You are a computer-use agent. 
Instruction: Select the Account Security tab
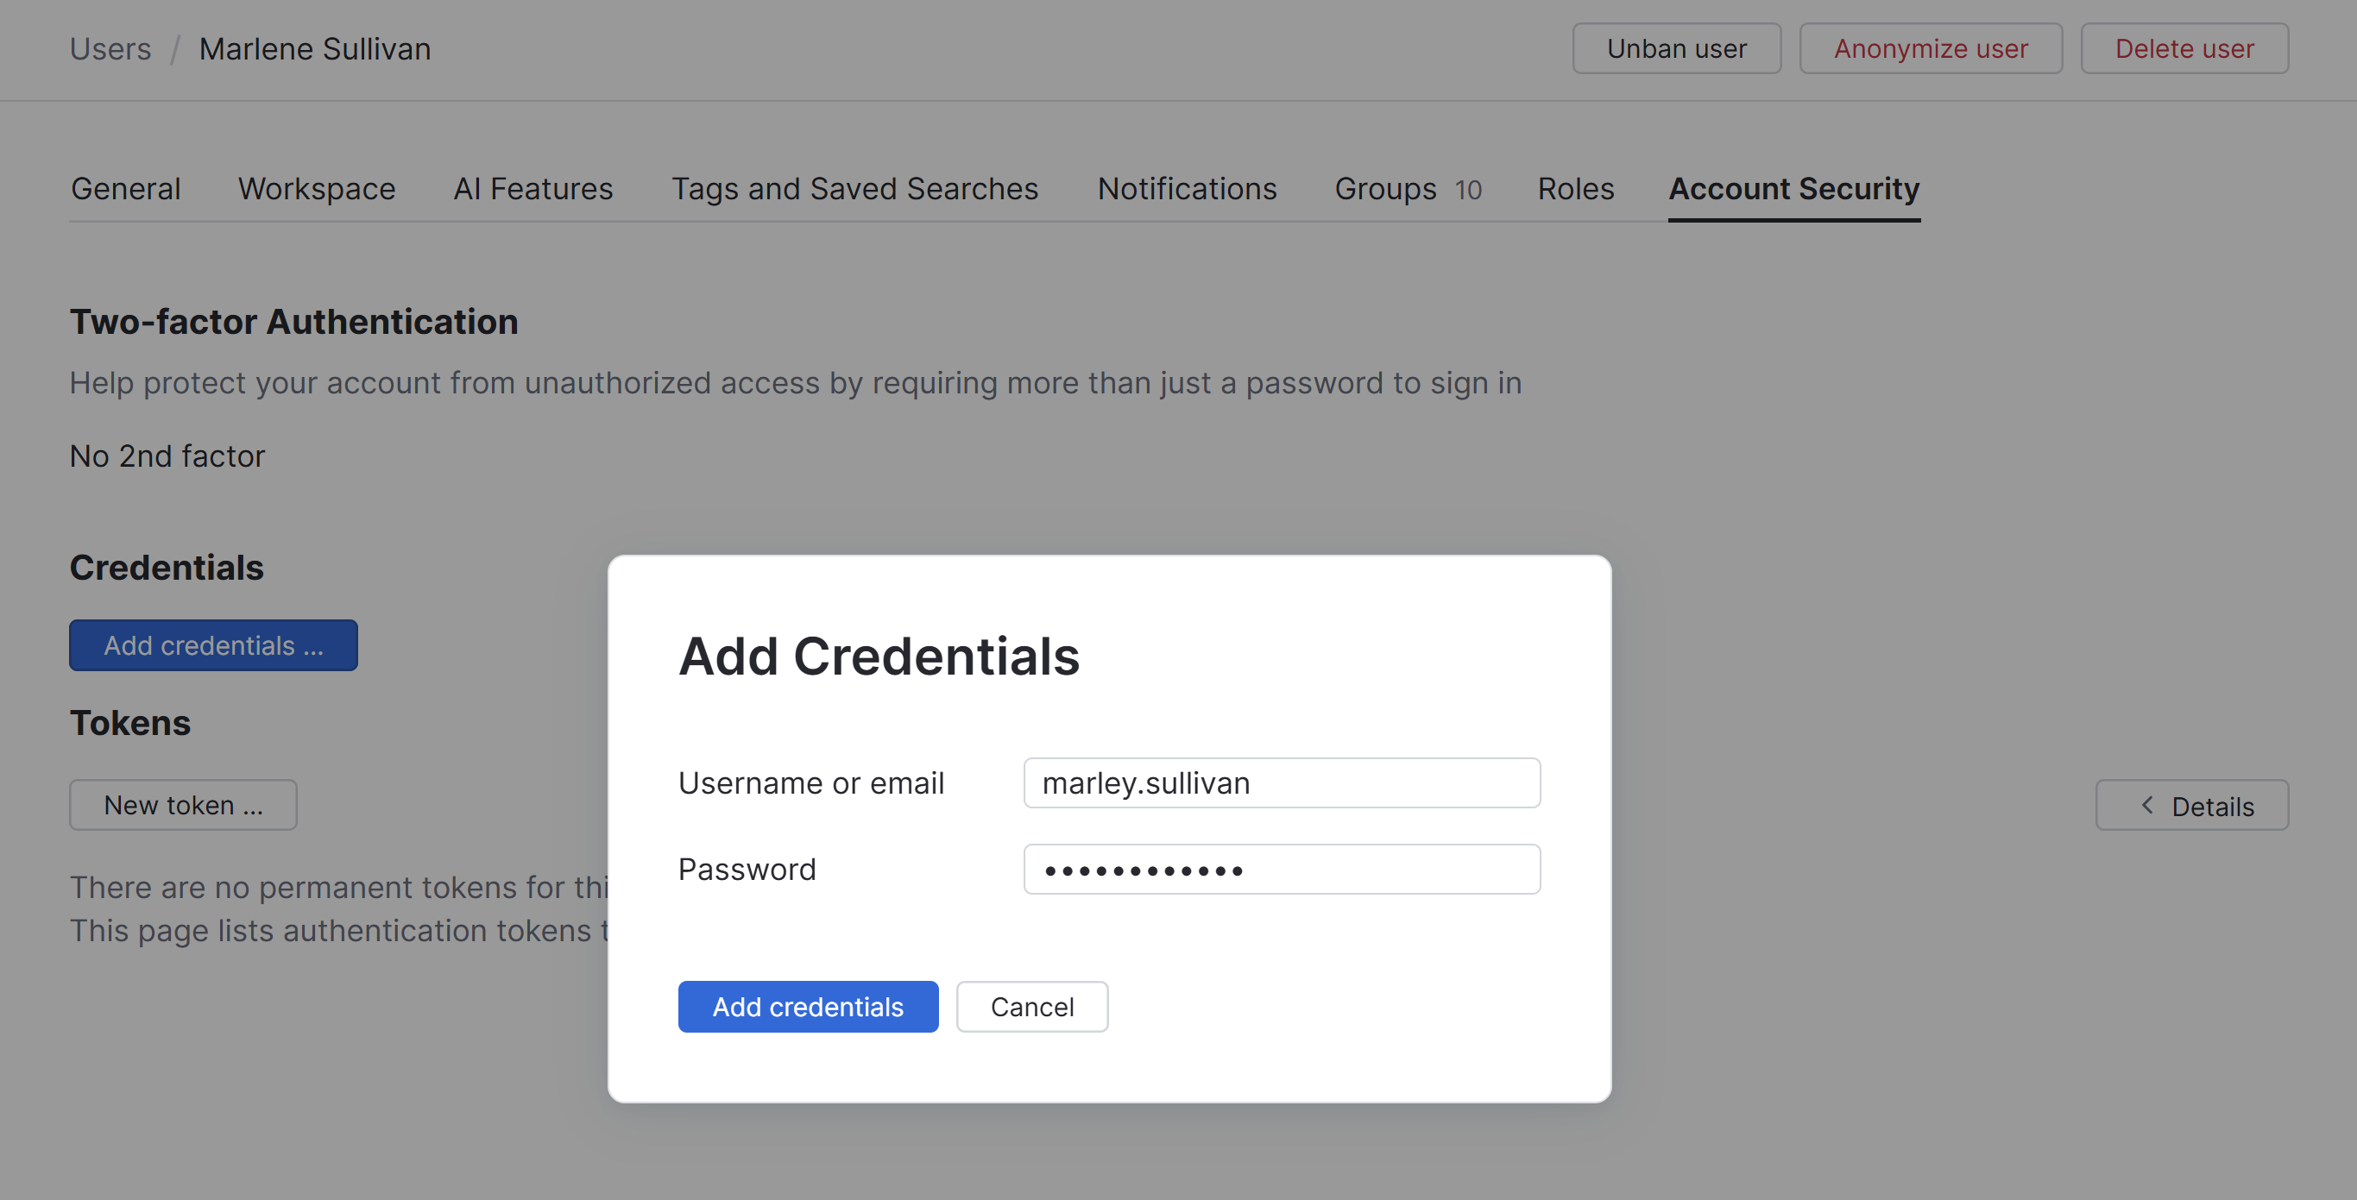1793,188
